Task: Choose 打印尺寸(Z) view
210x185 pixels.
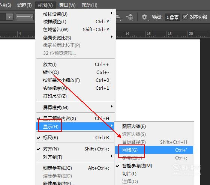Action: point(75,96)
